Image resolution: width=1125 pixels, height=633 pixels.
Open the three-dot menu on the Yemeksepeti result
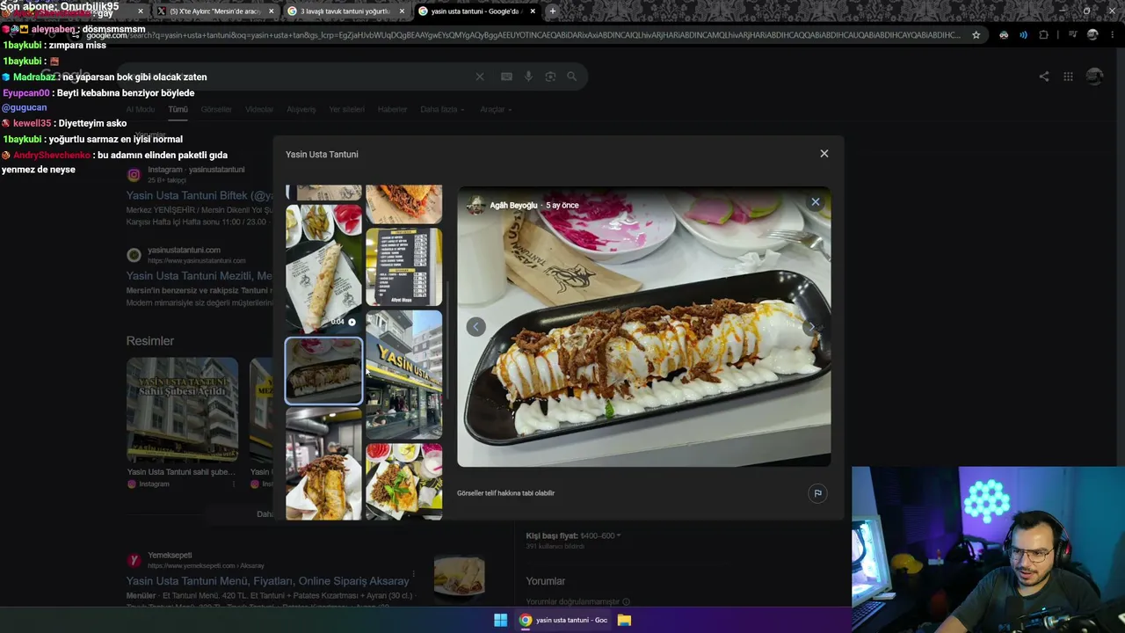tap(413, 575)
